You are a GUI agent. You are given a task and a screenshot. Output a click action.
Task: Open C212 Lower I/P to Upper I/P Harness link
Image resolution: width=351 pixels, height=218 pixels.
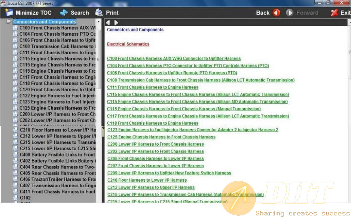pyautogui.click(x=151, y=187)
